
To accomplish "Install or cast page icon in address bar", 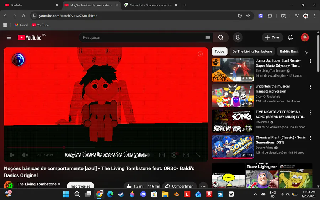I will [240, 16].
